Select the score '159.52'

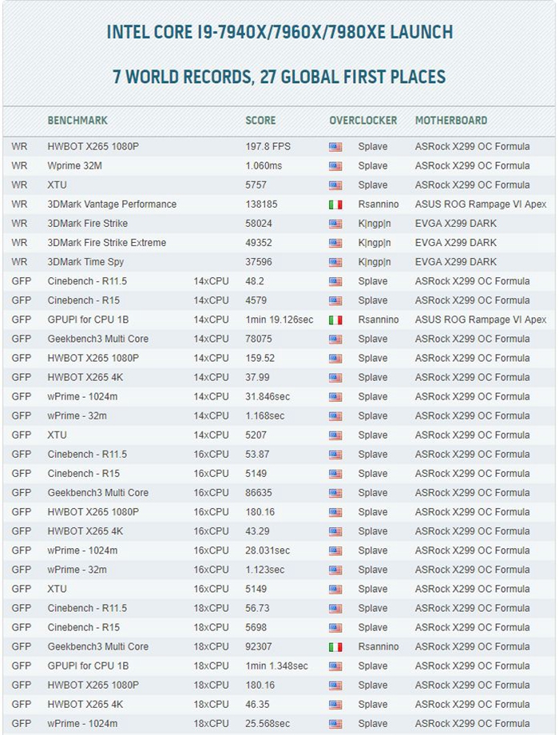click(x=260, y=358)
